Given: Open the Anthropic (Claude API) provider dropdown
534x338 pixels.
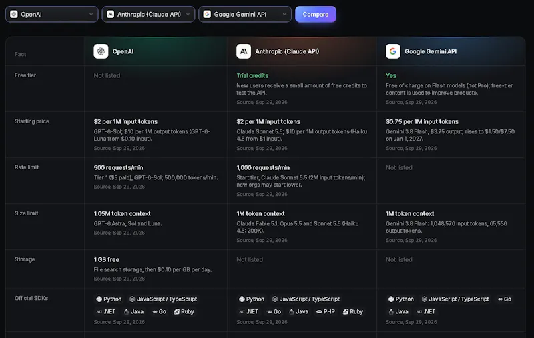Looking at the screenshot, I should tap(148, 14).
